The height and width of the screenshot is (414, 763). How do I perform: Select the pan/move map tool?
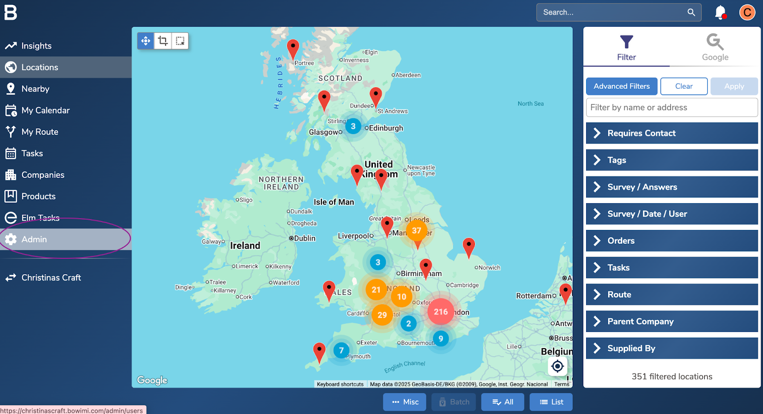(x=146, y=41)
